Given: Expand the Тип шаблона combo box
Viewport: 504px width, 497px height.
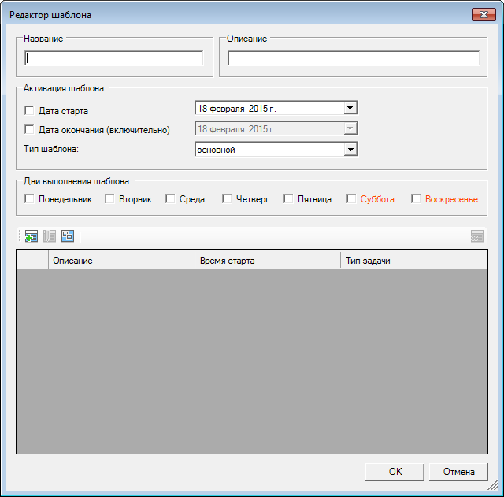Looking at the screenshot, I should pyautogui.click(x=350, y=149).
